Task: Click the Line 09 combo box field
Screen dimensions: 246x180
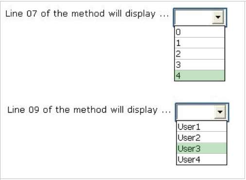Action: tap(202, 112)
